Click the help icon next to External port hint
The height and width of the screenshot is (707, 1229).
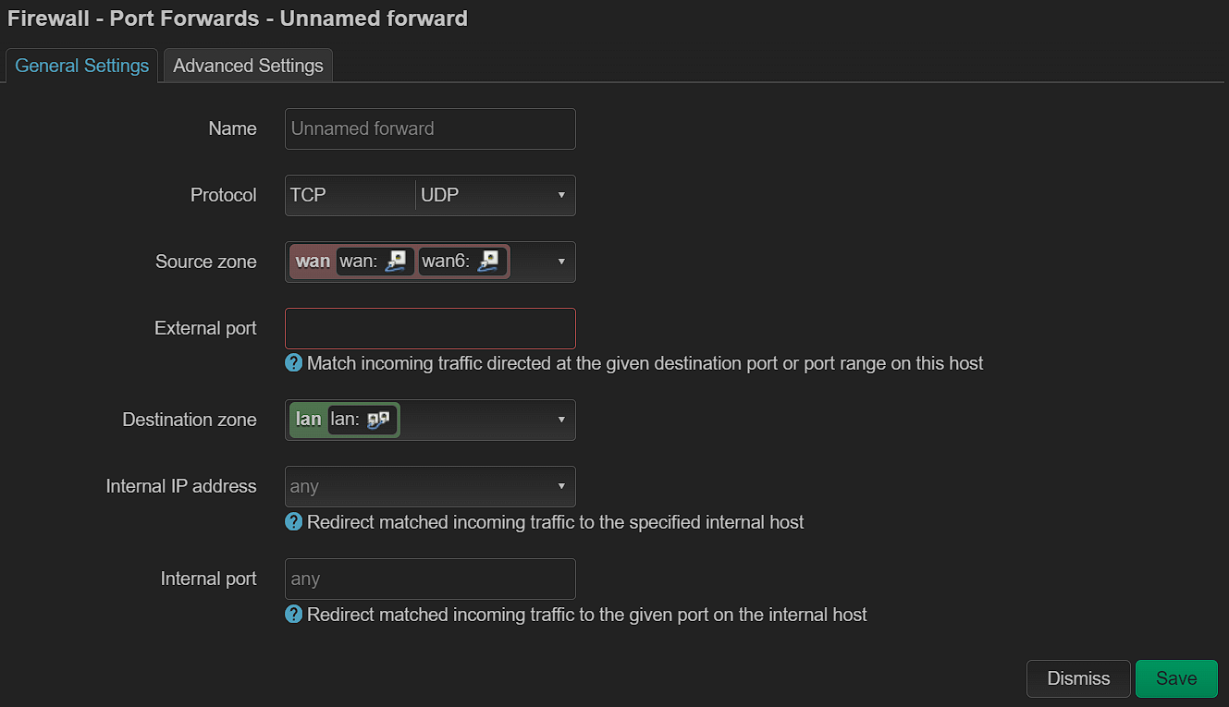click(293, 363)
